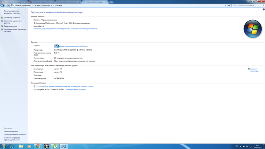This screenshot has width=265, height=149.
Task: Open Счетчики и средства производительности link
Action: (12, 139)
